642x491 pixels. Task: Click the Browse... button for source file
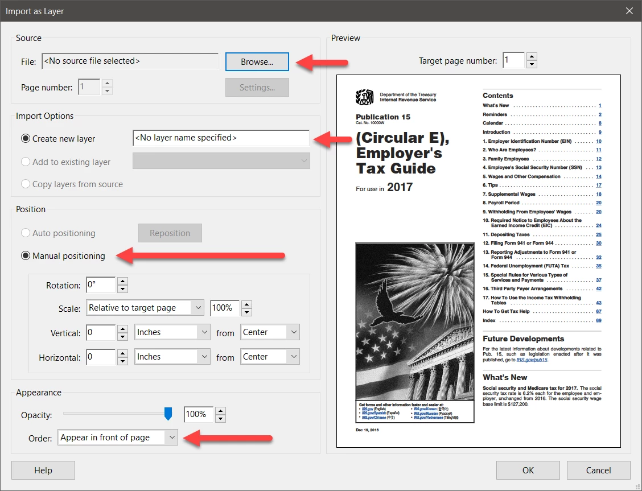(257, 62)
